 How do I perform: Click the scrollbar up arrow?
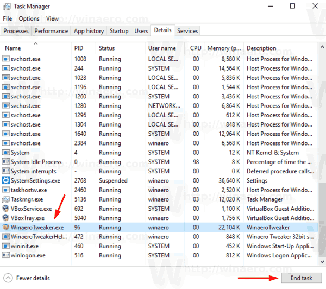(322, 47)
